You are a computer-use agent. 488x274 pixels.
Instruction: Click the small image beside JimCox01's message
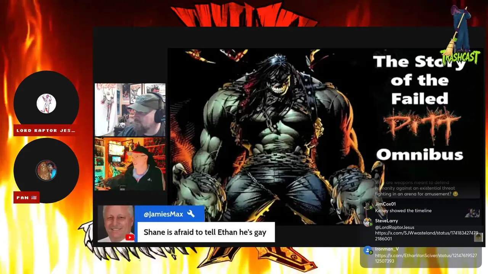[472, 213]
